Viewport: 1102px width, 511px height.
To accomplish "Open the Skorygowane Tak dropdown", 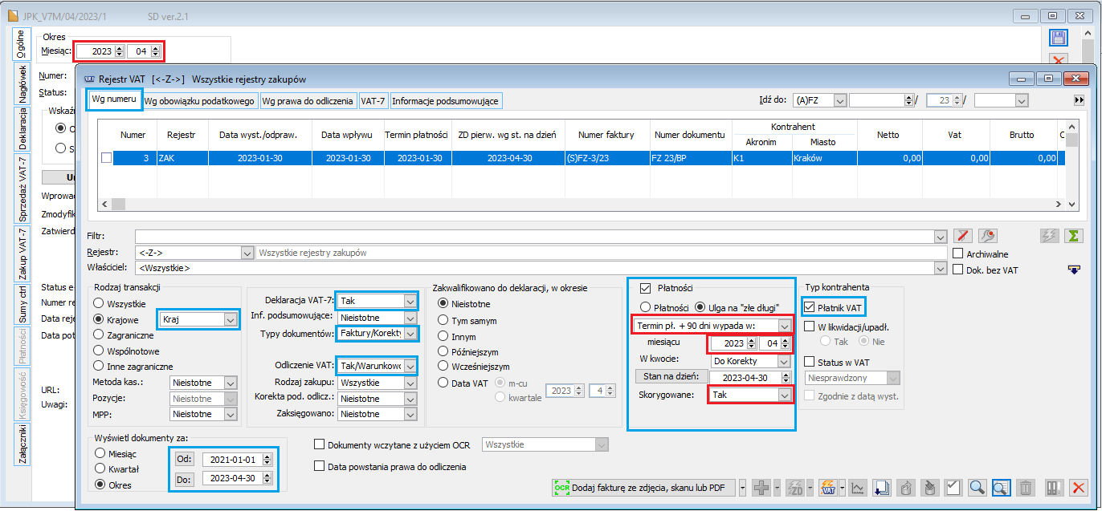I will pos(784,395).
